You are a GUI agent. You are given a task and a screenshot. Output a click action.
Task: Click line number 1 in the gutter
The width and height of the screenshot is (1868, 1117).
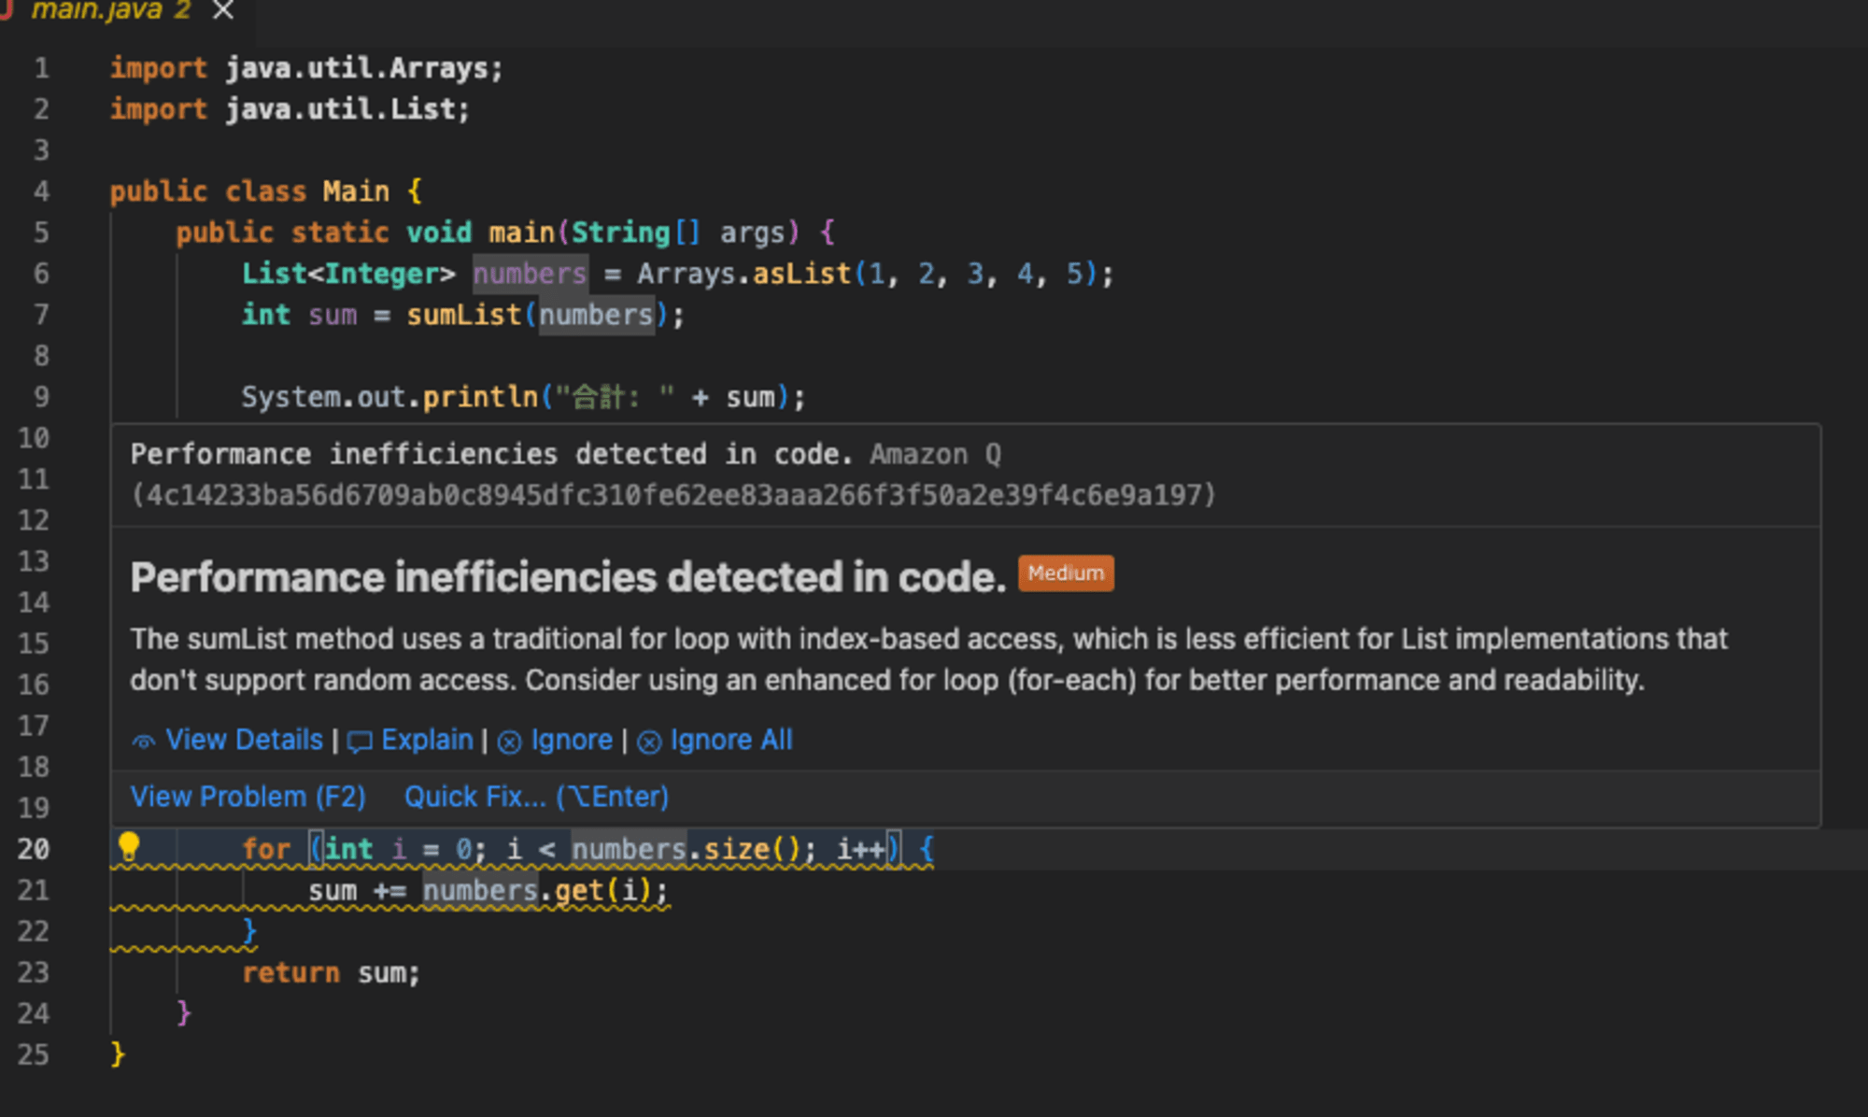tap(42, 68)
